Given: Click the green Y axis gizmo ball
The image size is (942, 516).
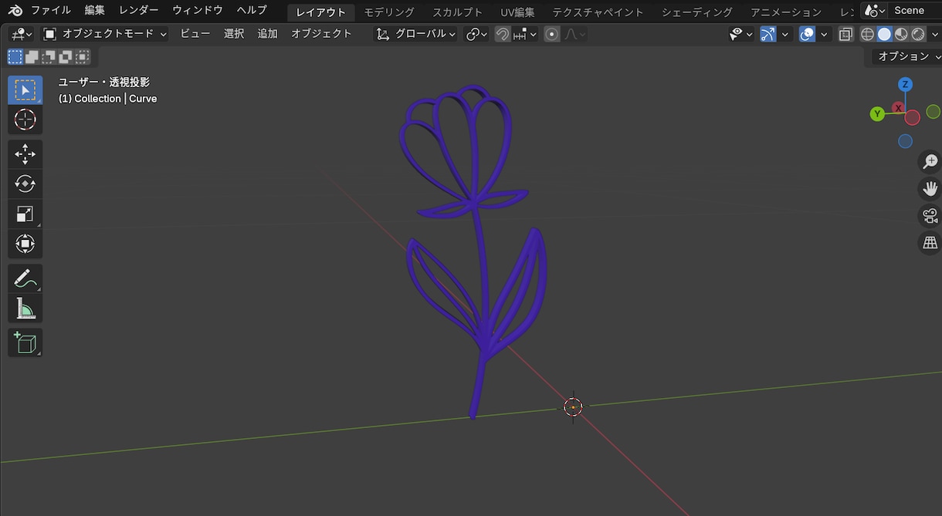Looking at the screenshot, I should [877, 114].
